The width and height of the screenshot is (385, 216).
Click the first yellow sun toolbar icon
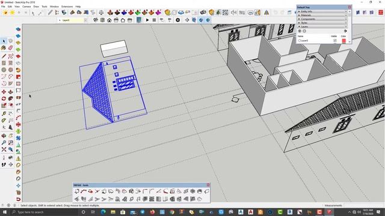[5, 12]
